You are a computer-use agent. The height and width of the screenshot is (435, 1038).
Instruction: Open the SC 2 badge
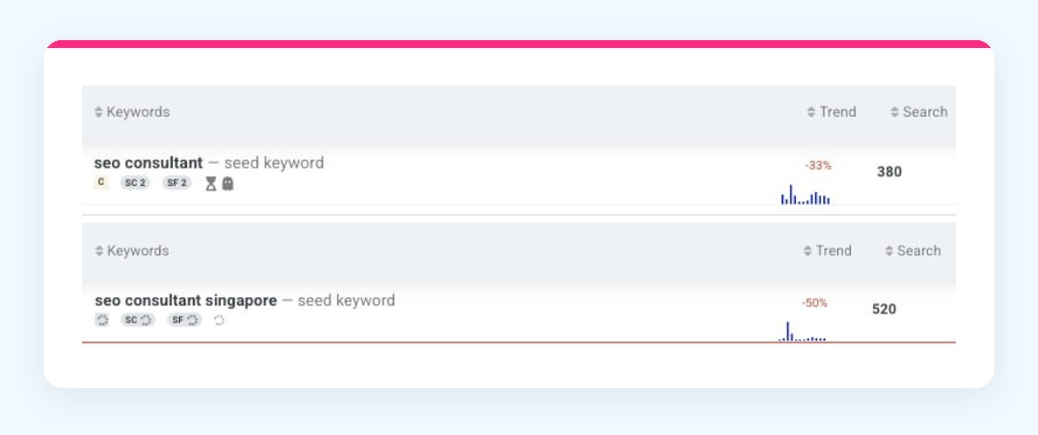(135, 183)
